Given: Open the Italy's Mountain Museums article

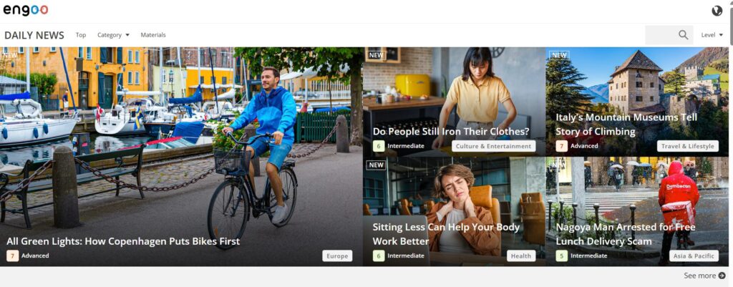Looking at the screenshot, I should coord(626,125).
